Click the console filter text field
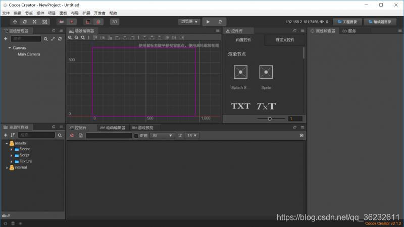 [x=109, y=135]
